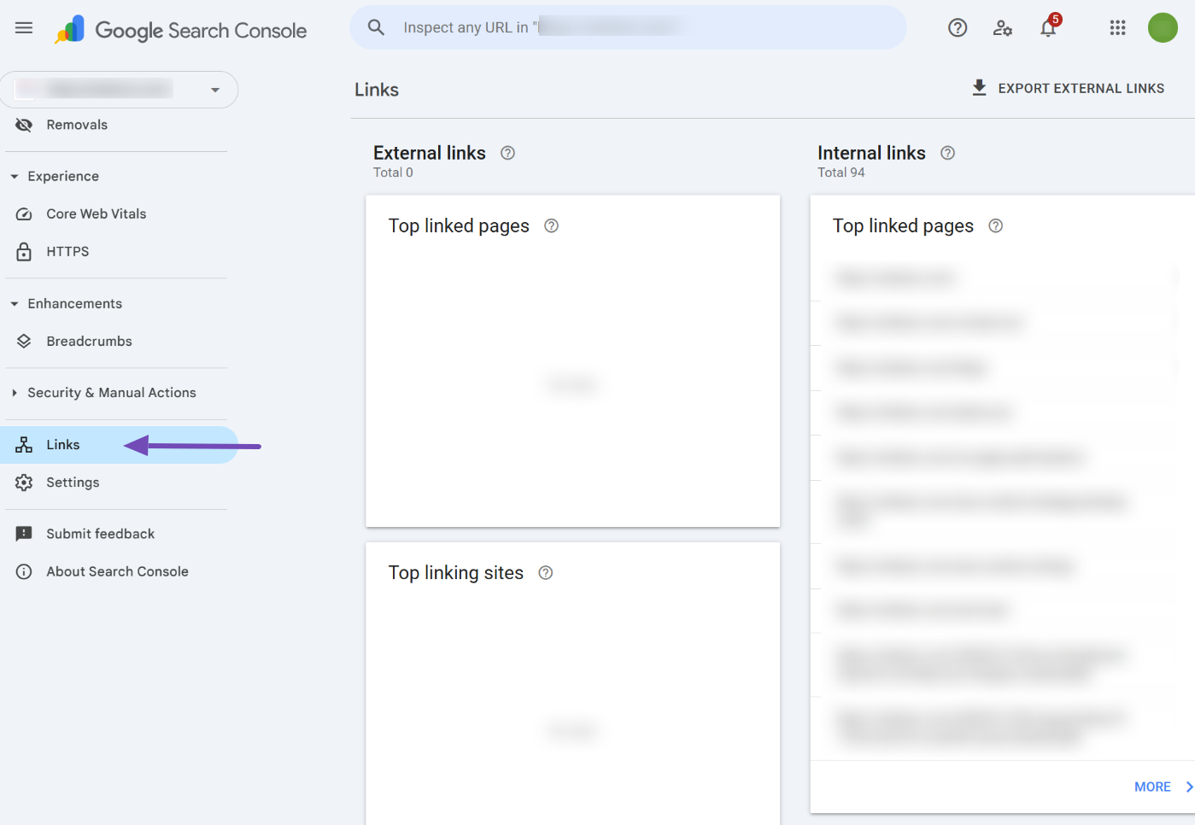Select Links in the sidebar
Image resolution: width=1195 pixels, height=825 pixels.
point(119,445)
